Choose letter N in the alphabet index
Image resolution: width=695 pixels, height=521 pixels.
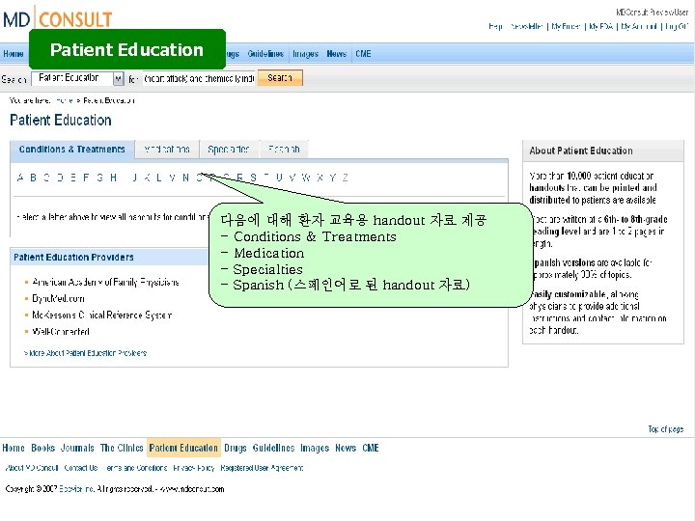click(x=185, y=178)
